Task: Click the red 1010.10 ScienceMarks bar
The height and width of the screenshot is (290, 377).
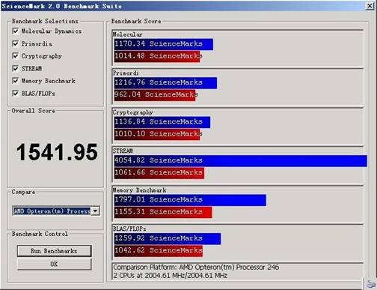Action: click(x=157, y=134)
